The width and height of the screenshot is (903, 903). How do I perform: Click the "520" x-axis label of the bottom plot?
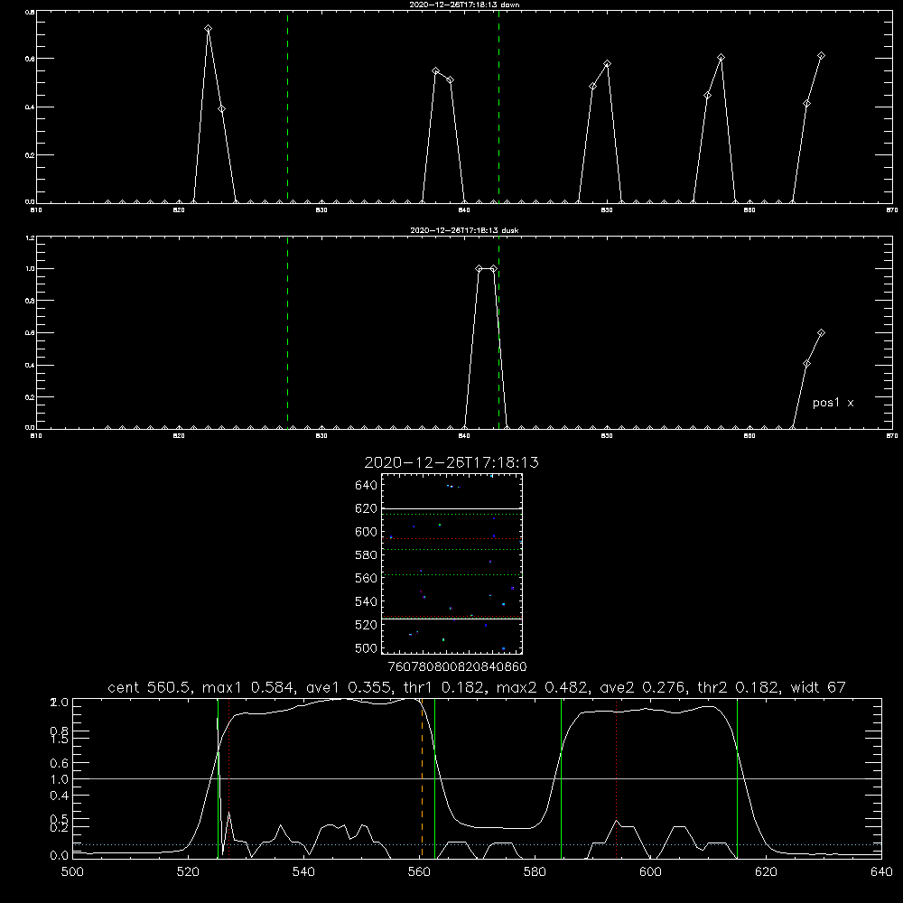coord(189,872)
